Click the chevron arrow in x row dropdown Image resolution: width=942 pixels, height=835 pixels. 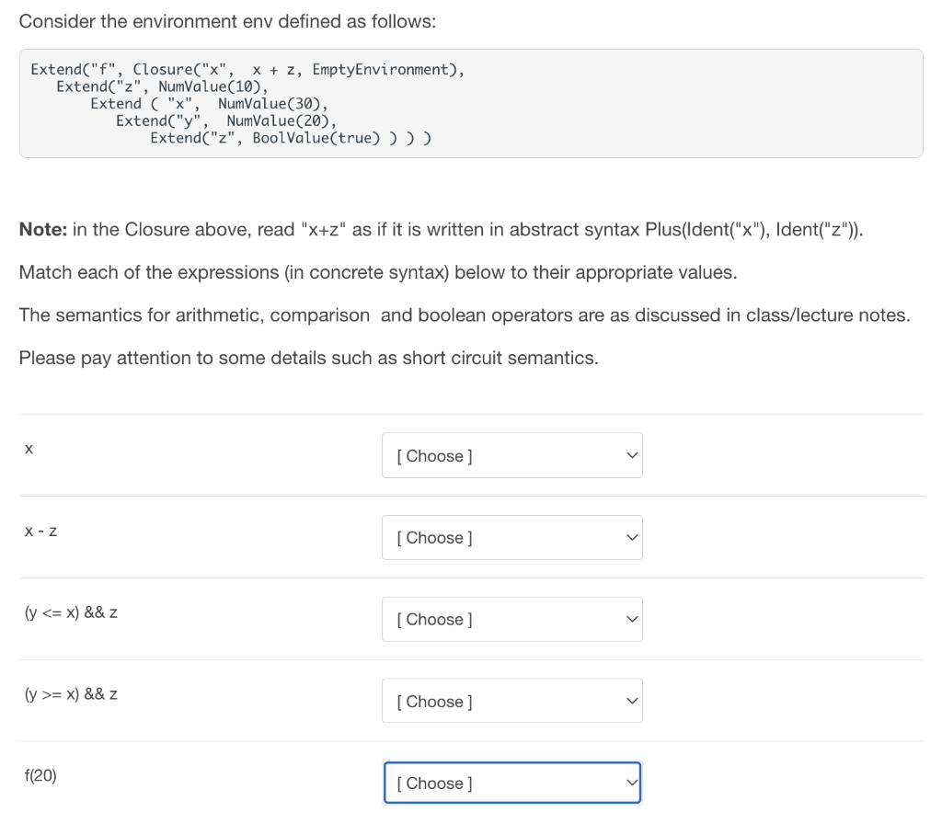coord(631,455)
